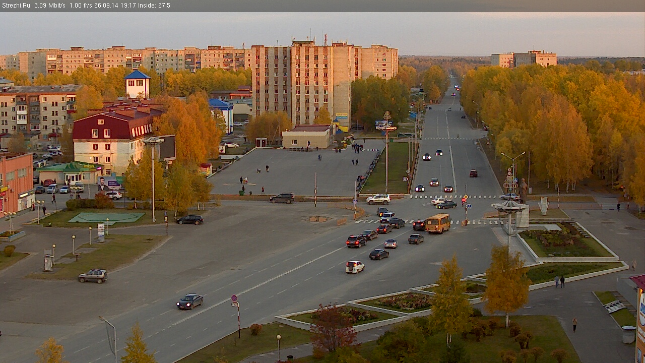Image resolution: width=645 pixels, height=363 pixels.
Task: Click the 3.09 Mbit/s bitrate value
Action: pos(49,6)
